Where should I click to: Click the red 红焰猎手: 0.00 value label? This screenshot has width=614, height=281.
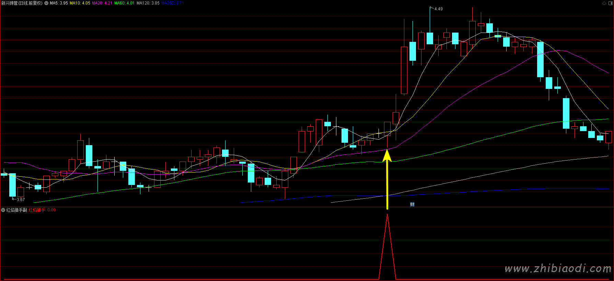(x=42, y=210)
